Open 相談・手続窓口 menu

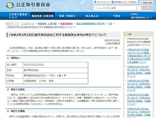click(x=67, y=16)
